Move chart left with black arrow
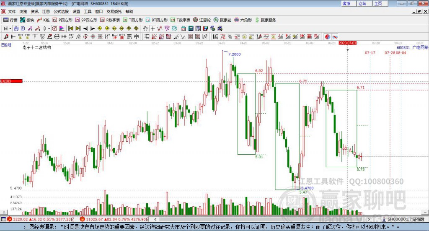Viewport: 429px width, 231px height. [x=85, y=29]
